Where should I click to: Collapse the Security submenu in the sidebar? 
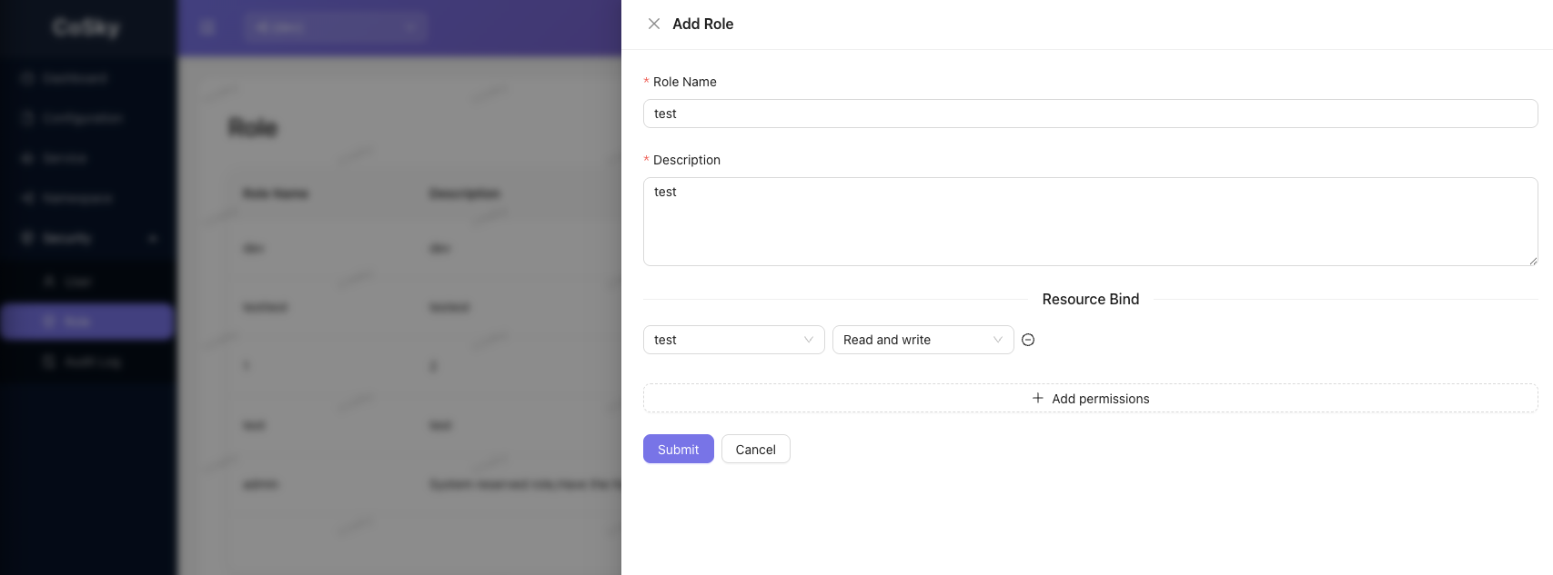pyautogui.click(x=153, y=238)
